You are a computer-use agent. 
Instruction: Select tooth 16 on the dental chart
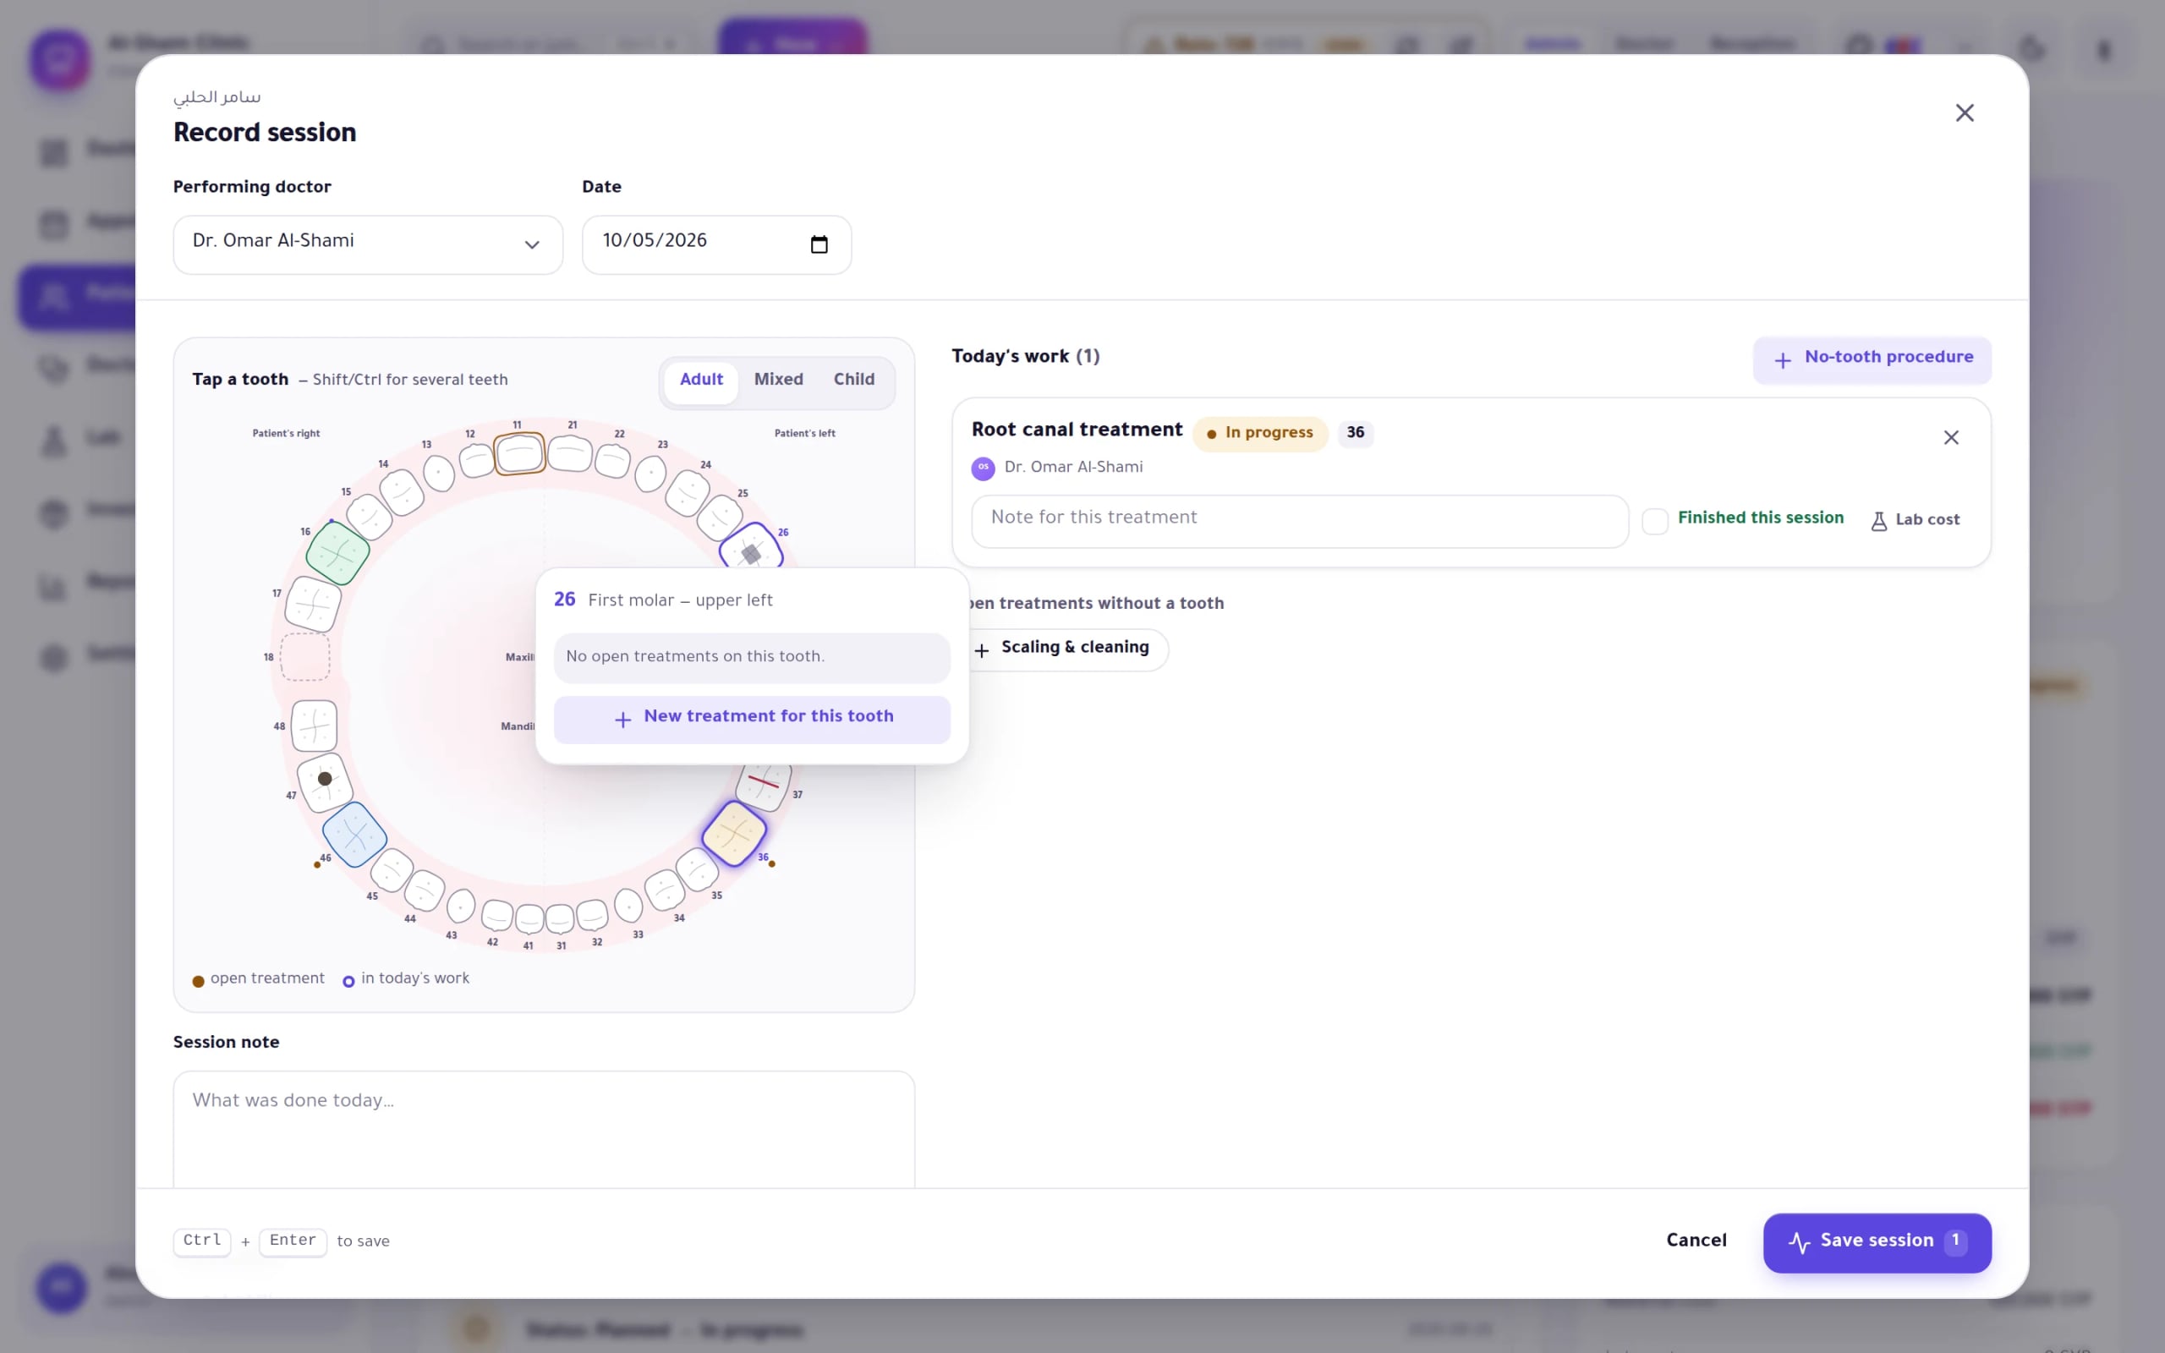337,553
